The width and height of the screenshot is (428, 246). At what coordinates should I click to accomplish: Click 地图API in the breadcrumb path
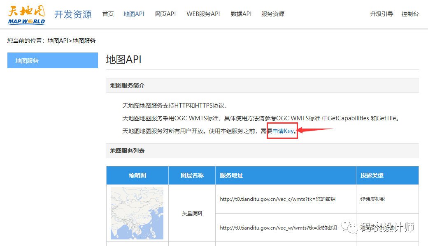[x=58, y=41]
